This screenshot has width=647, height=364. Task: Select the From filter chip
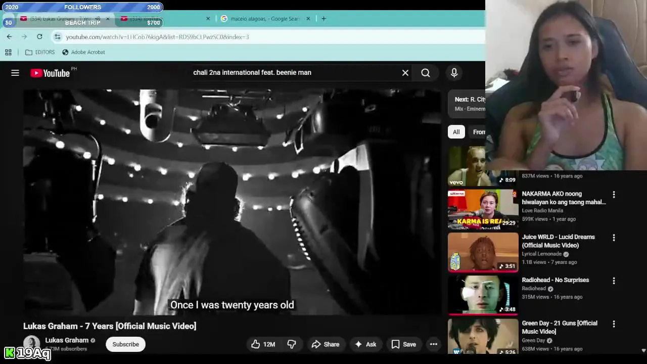479,132
